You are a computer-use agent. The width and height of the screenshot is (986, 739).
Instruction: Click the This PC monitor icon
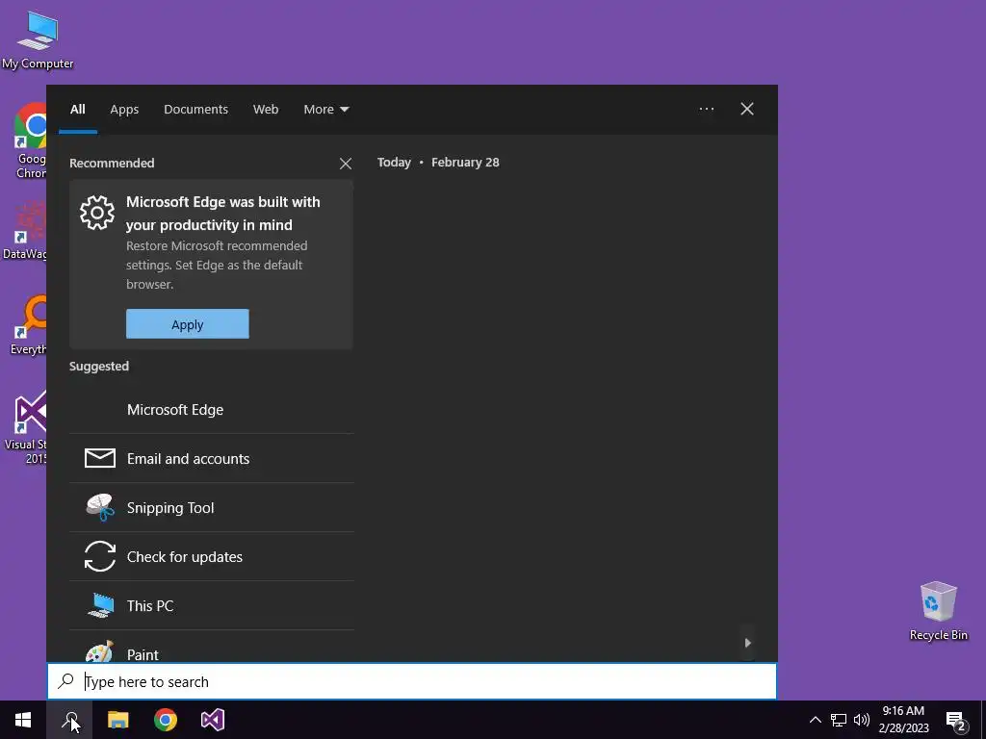pos(100,606)
